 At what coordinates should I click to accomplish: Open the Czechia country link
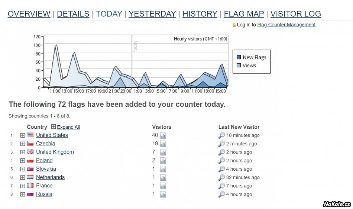pyautogui.click(x=45, y=144)
